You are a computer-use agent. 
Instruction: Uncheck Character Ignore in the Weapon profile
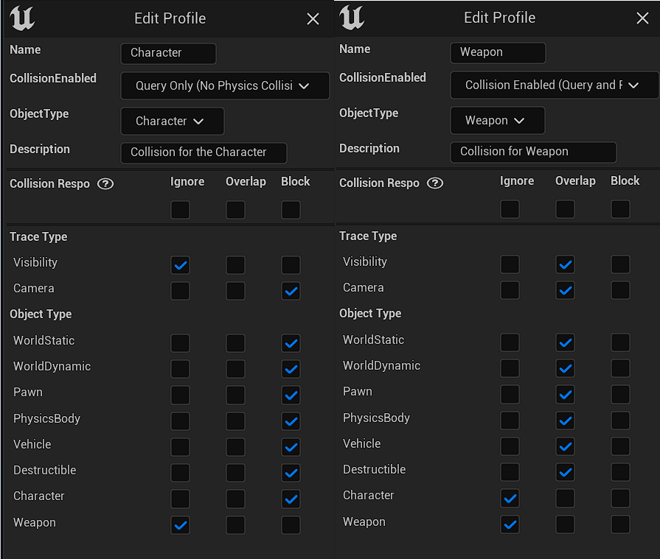pyautogui.click(x=510, y=498)
